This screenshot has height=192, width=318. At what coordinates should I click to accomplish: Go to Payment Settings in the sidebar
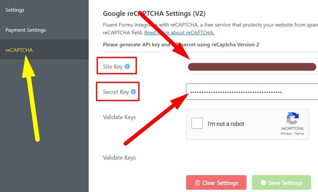point(26,30)
